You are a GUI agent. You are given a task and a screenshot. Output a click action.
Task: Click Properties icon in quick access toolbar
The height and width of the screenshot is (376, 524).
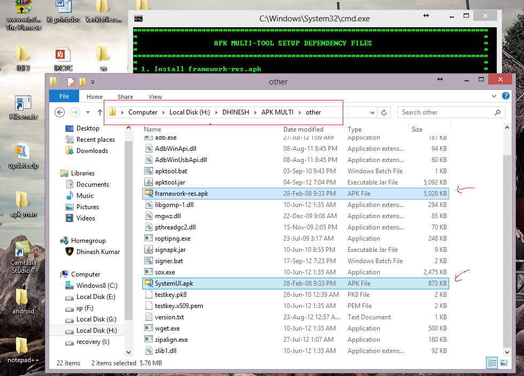(x=71, y=81)
